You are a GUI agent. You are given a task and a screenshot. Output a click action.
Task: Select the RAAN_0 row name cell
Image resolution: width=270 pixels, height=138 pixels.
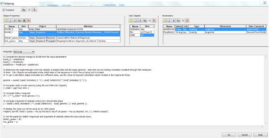click(12, 30)
